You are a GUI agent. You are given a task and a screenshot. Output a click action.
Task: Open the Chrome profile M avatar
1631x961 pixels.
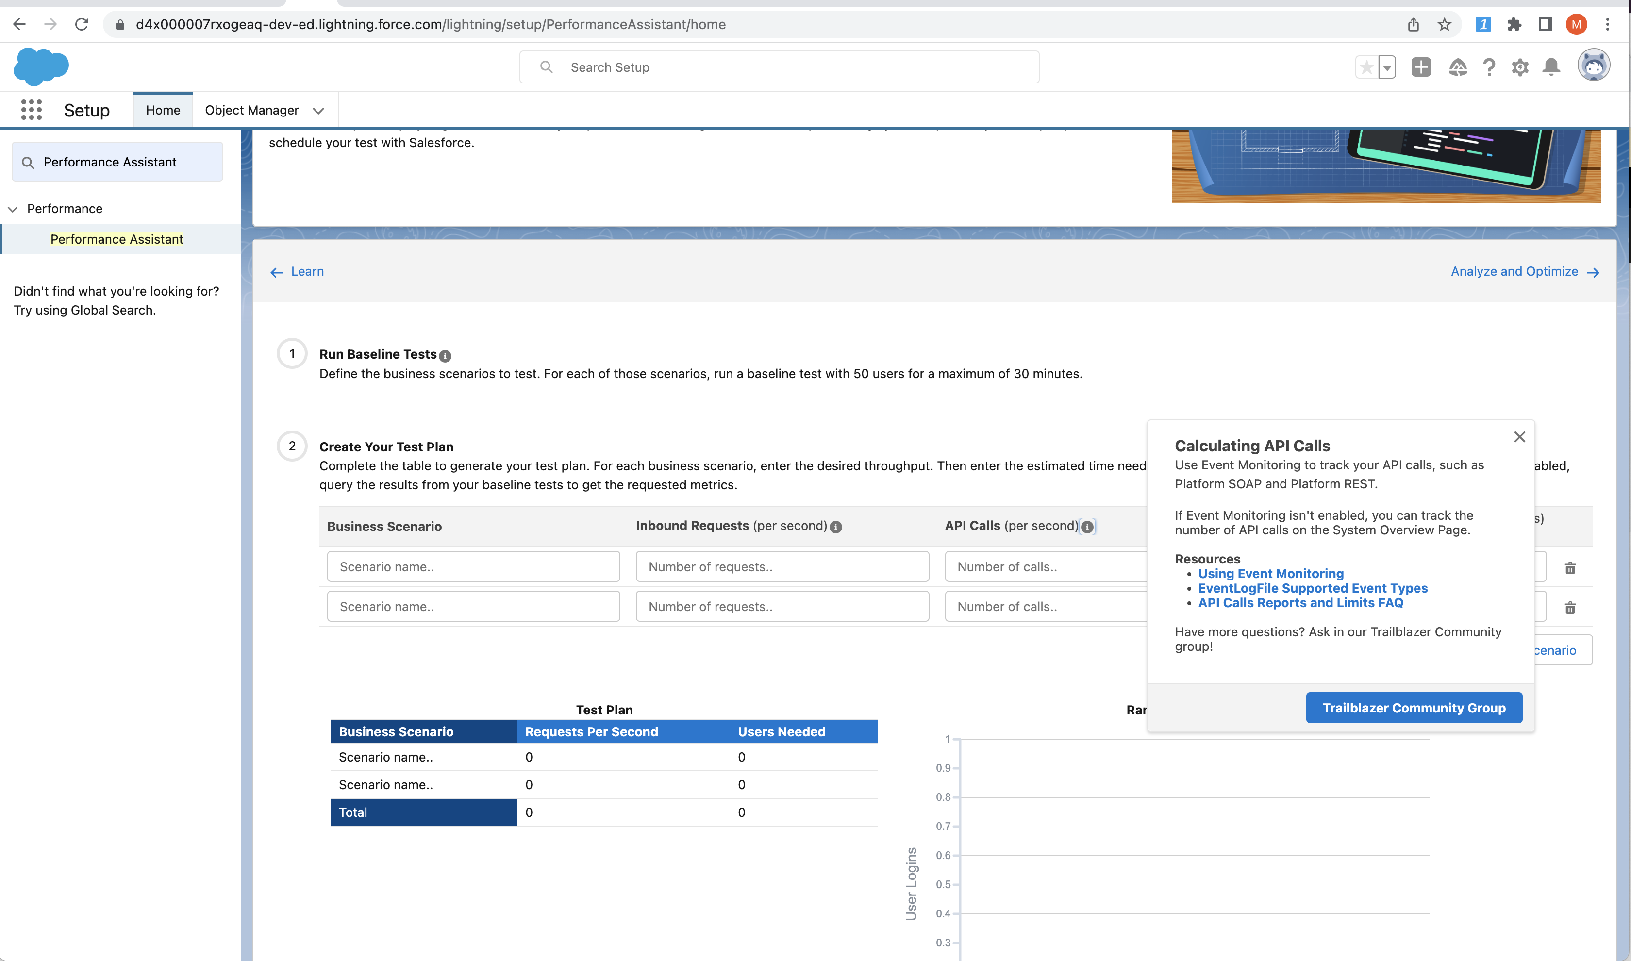point(1576,25)
